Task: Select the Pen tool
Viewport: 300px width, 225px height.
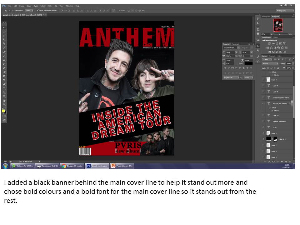Action: [4, 84]
